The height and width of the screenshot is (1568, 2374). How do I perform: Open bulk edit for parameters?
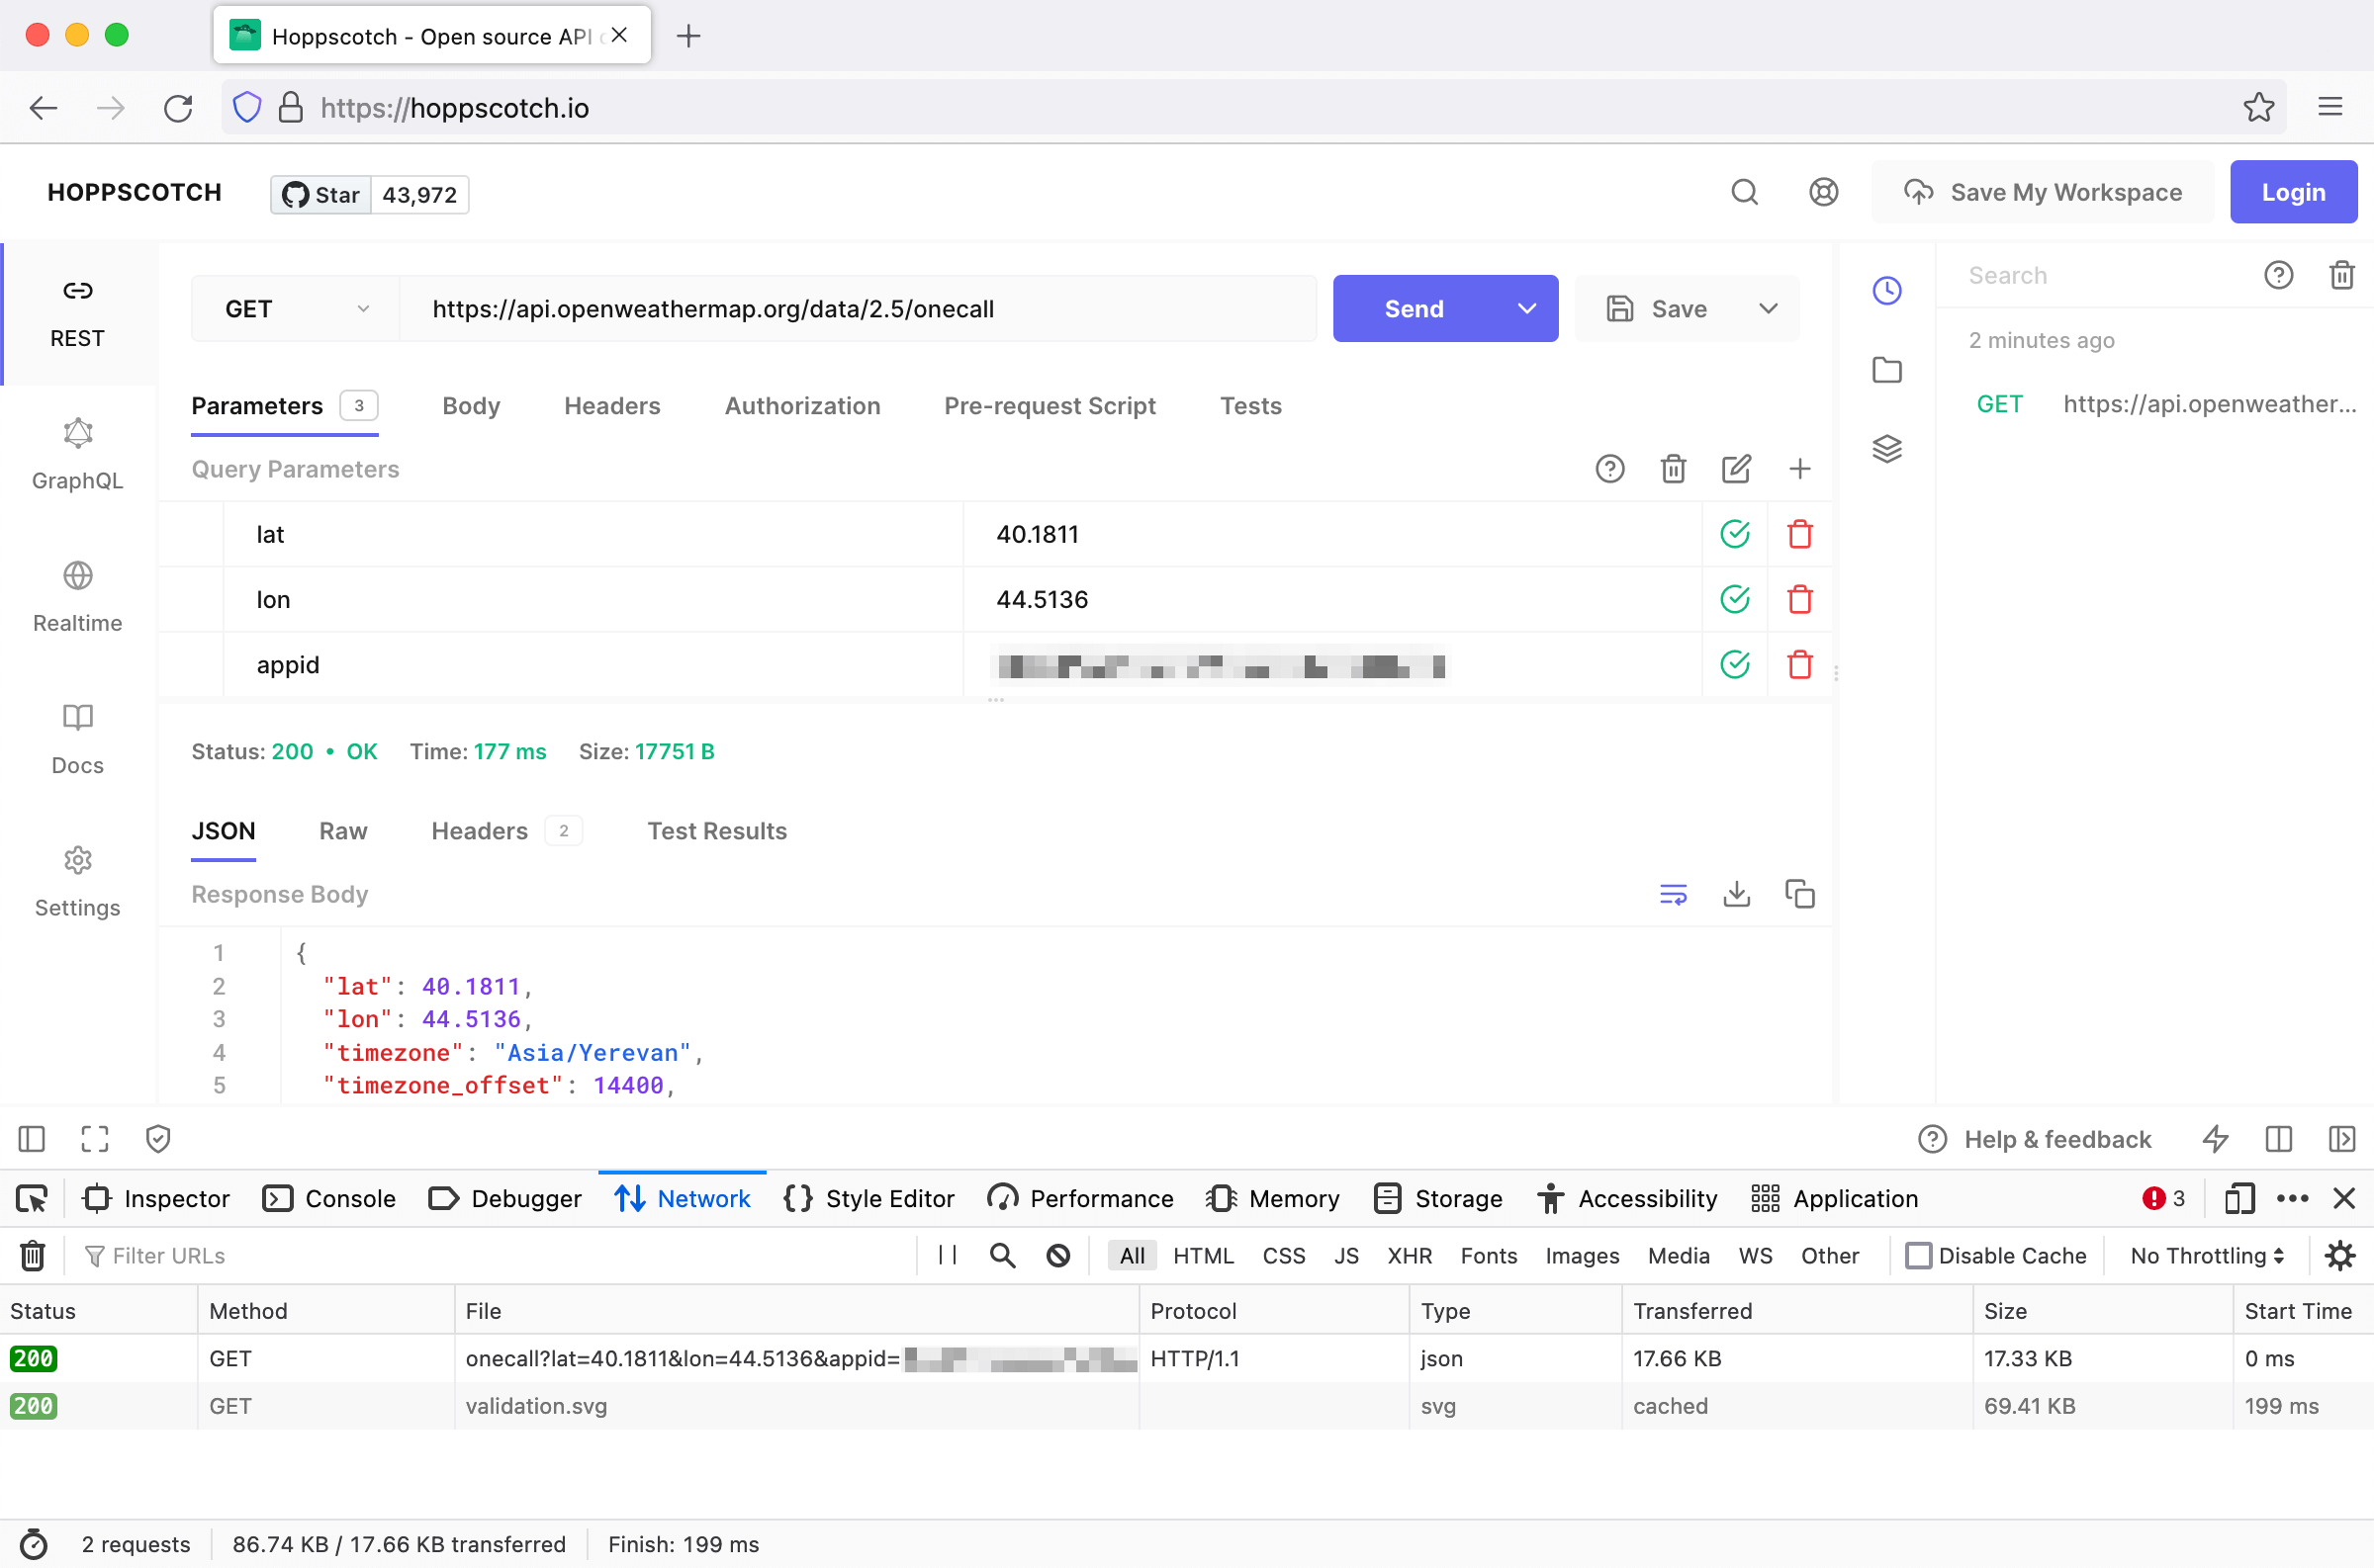1736,469
